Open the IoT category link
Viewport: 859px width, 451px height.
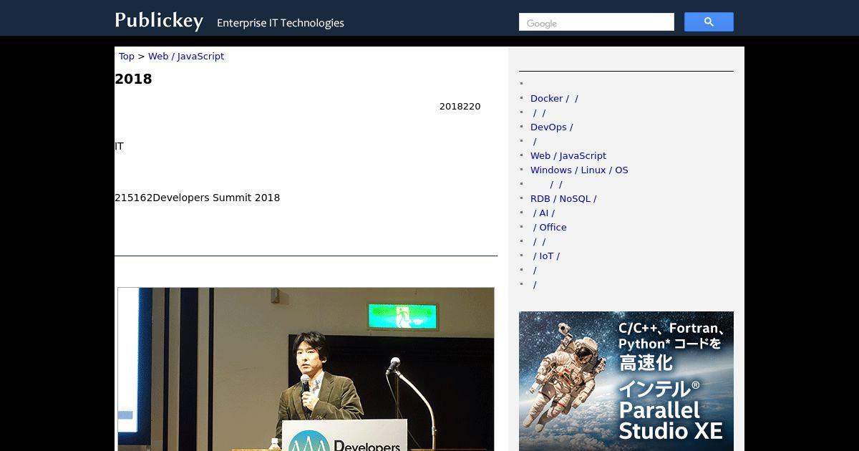coord(546,256)
